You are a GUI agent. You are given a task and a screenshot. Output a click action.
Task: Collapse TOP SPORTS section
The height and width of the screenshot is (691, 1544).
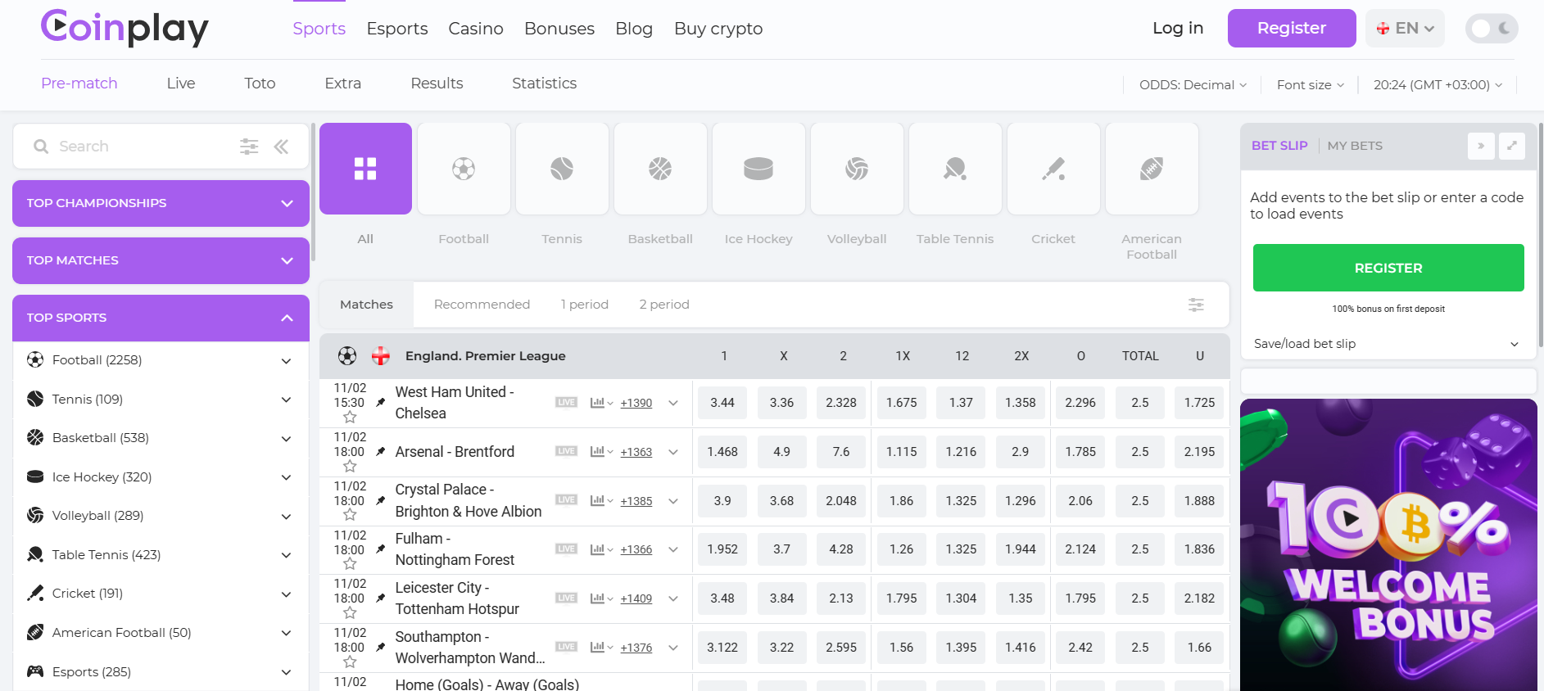161,318
